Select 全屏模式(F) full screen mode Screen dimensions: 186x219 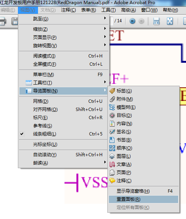pyautogui.click(x=64, y=64)
